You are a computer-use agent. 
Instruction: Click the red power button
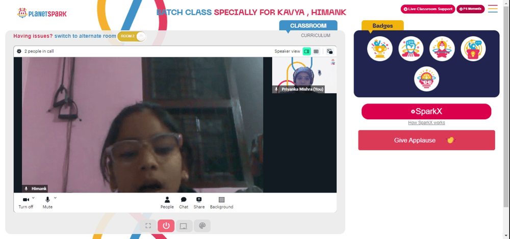[x=166, y=226]
